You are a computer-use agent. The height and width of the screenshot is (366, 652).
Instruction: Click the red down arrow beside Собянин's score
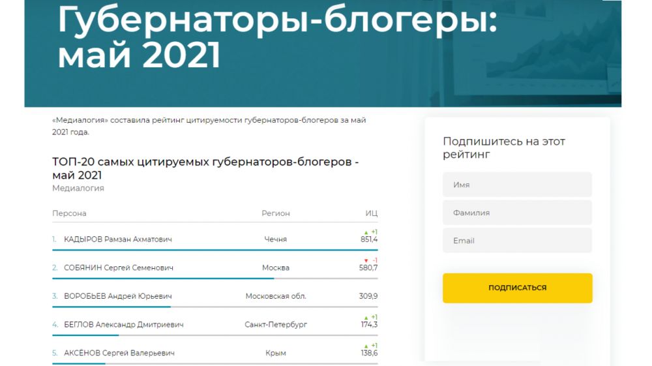(366, 260)
